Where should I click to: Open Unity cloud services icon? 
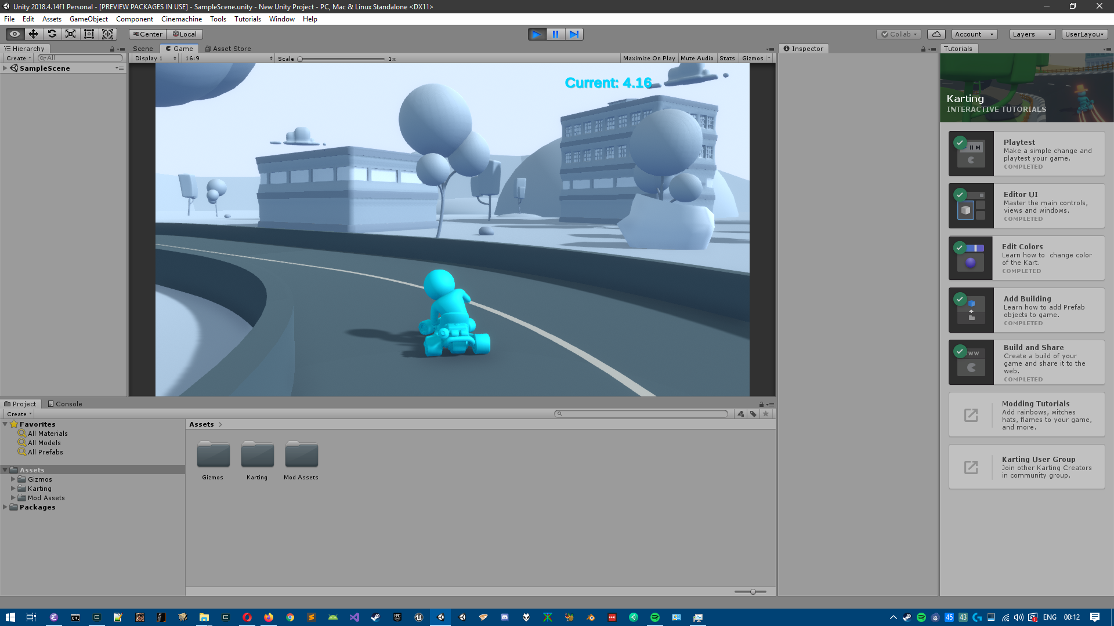pyautogui.click(x=936, y=34)
